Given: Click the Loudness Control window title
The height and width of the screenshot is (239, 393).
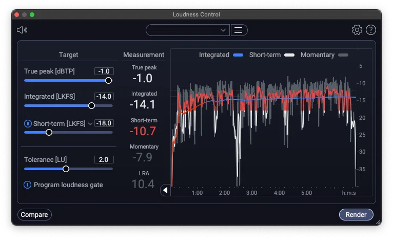Looking at the screenshot, I should point(196,14).
